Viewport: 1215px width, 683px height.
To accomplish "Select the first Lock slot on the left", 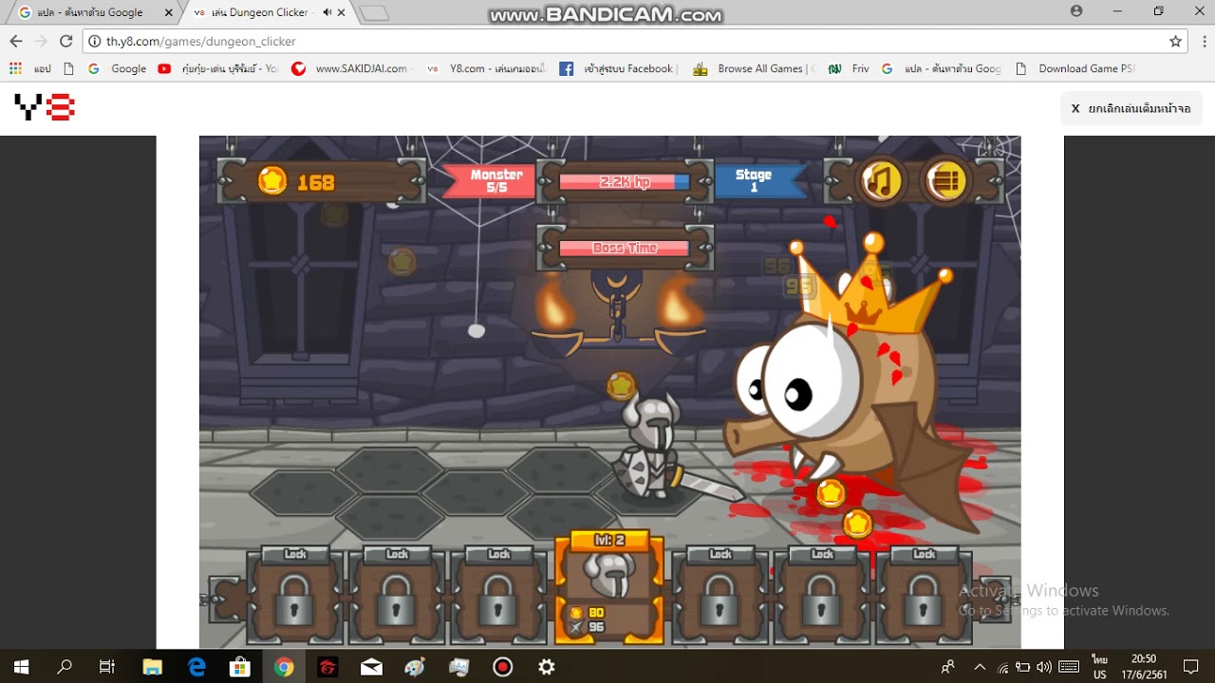I will click(295, 596).
